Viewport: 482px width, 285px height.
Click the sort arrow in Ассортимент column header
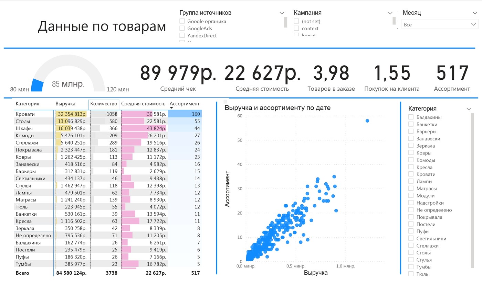pos(171,108)
